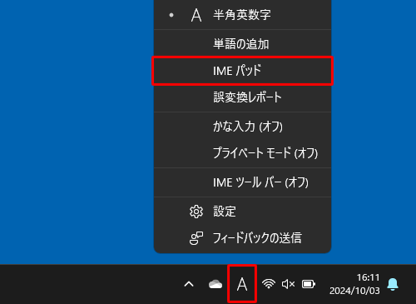Open notifications bell icon
The image size is (416, 304).
tap(393, 284)
